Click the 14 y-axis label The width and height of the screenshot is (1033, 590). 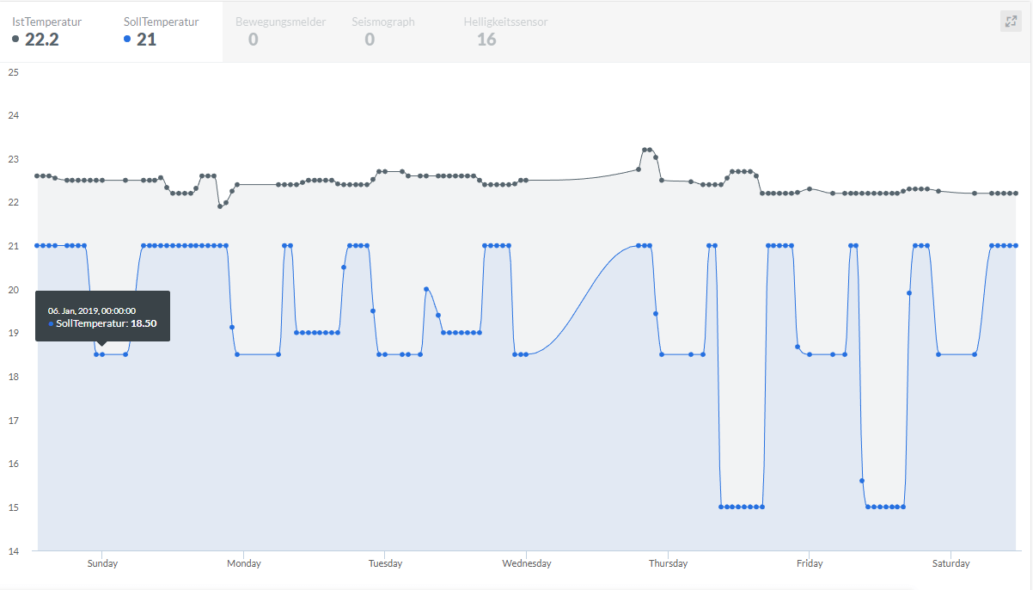pos(13,550)
